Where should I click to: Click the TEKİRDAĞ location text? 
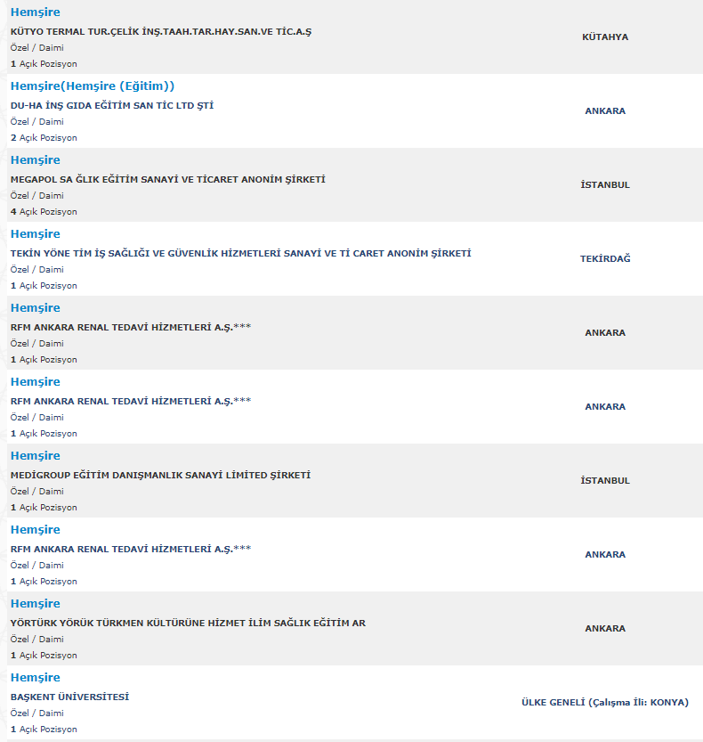point(605,259)
